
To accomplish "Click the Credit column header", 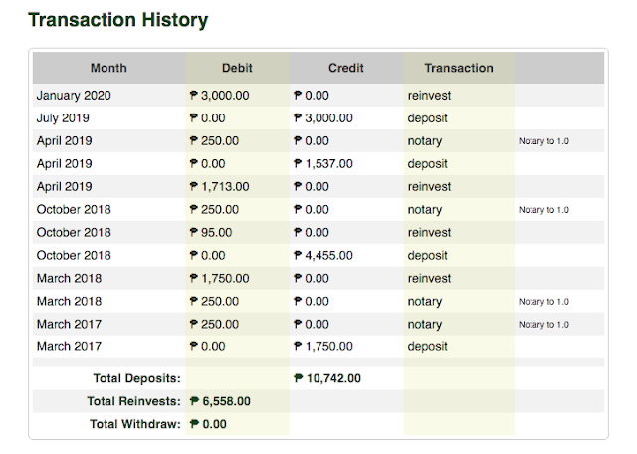I will point(345,68).
